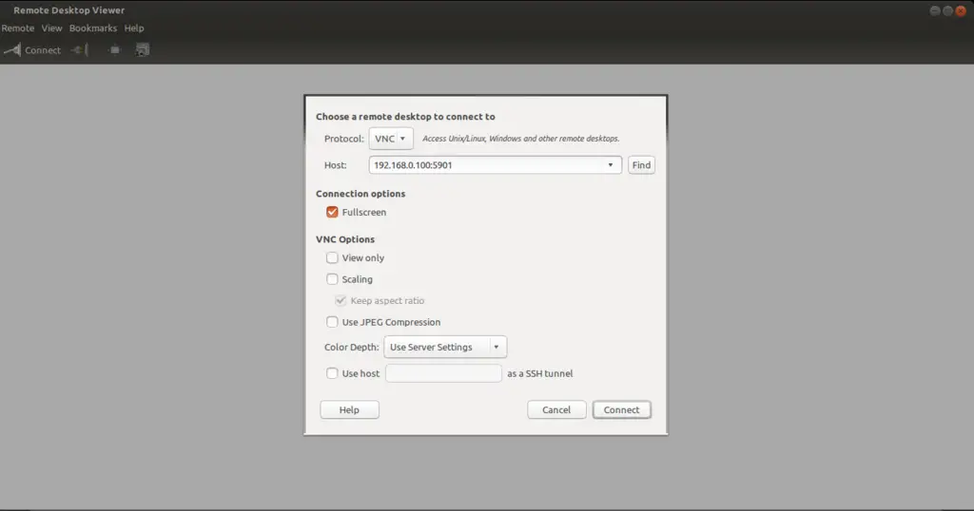
Task: Open Color Depth Use Server Settings dropdown
Action: coord(445,347)
